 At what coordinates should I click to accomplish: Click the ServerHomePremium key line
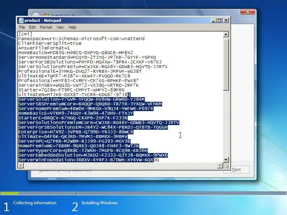[86, 109]
